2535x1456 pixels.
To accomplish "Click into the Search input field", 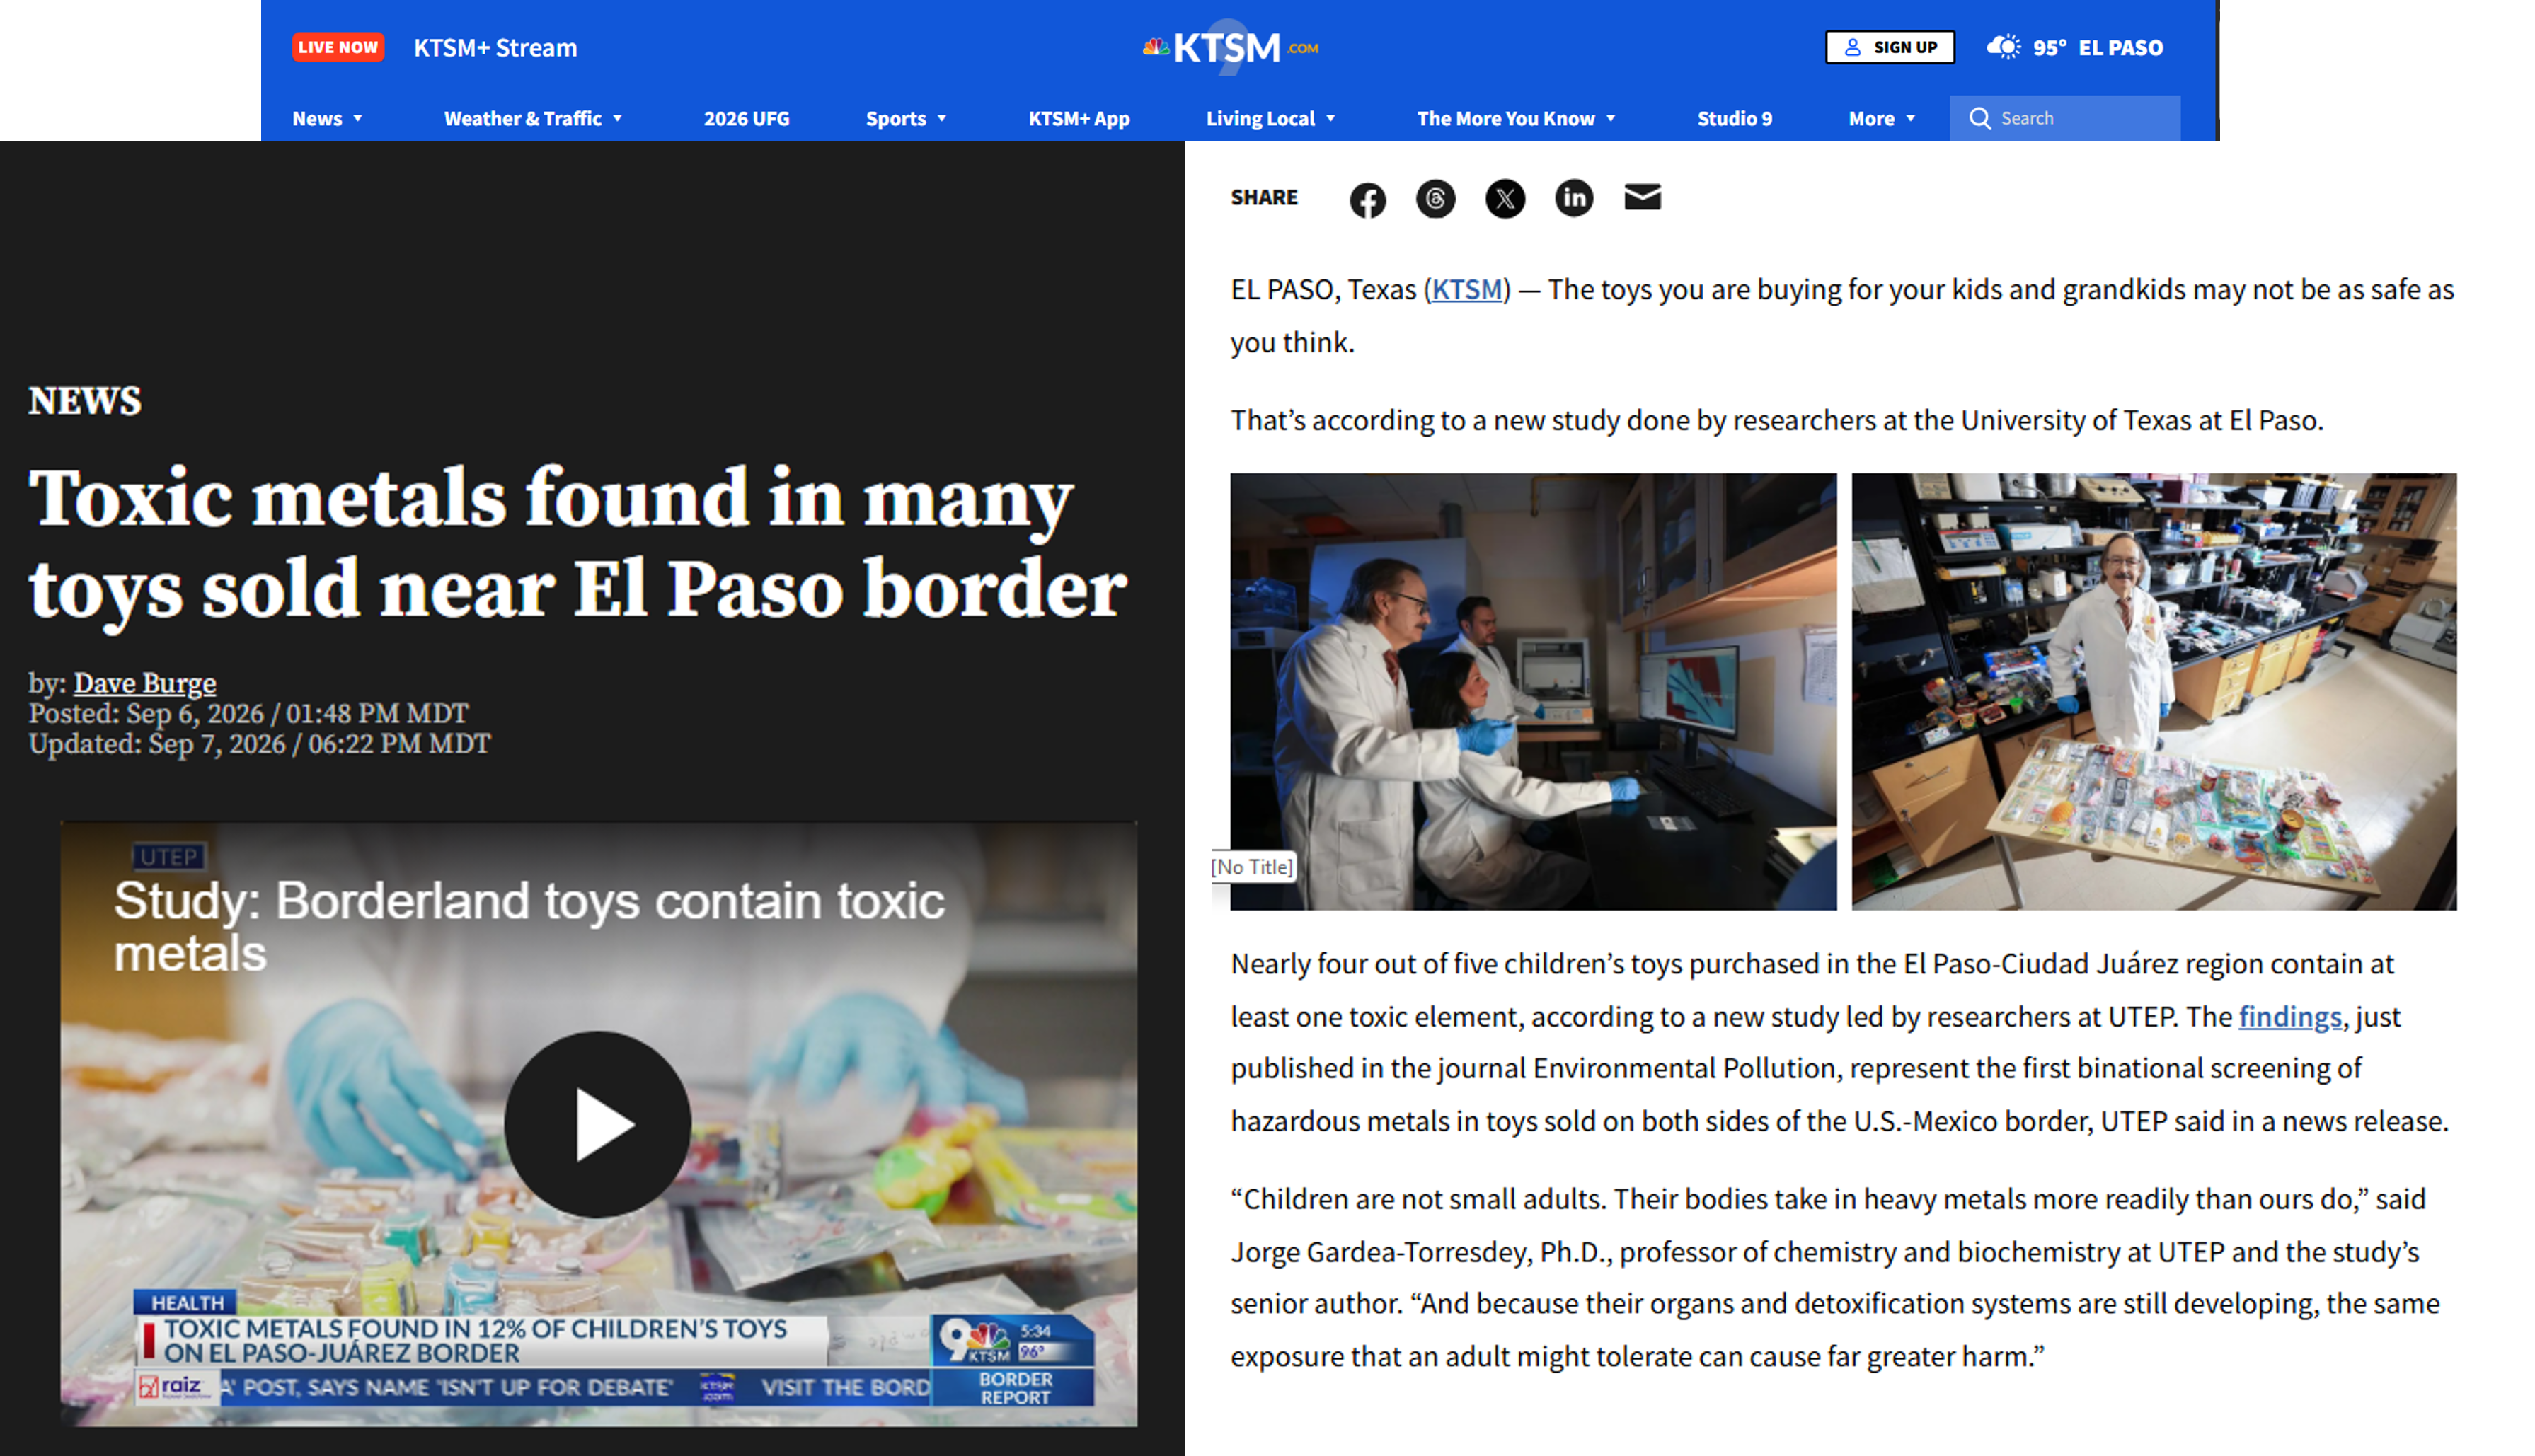I will (x=2064, y=118).
